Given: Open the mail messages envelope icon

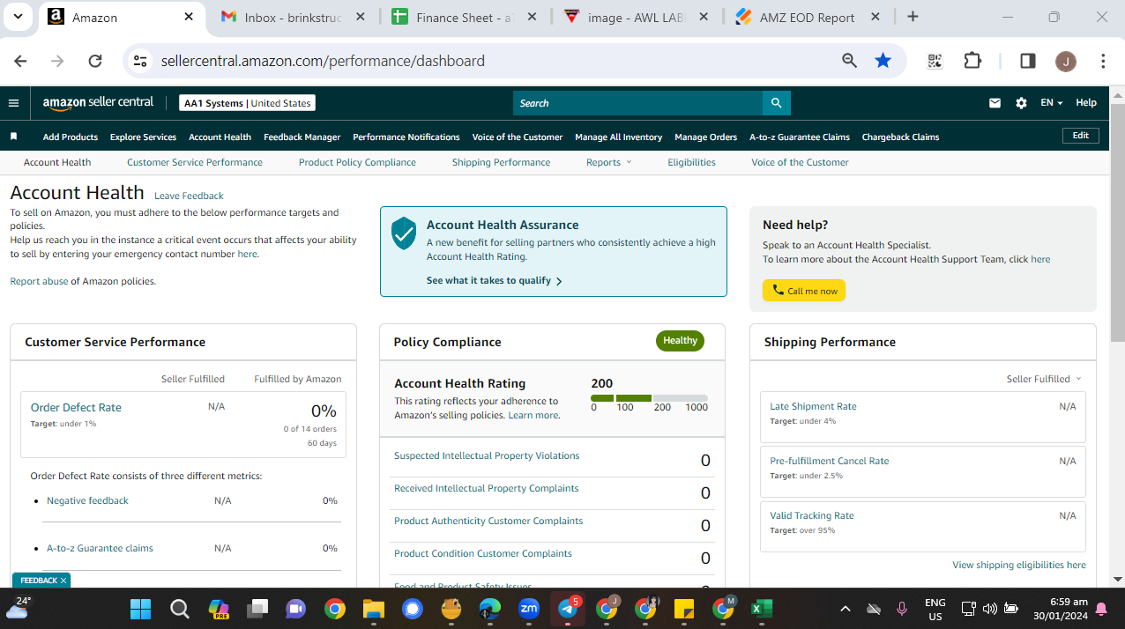Looking at the screenshot, I should click(x=995, y=103).
